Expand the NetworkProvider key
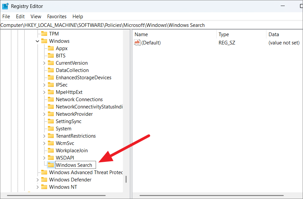The height and width of the screenshot is (199, 303). (44, 114)
